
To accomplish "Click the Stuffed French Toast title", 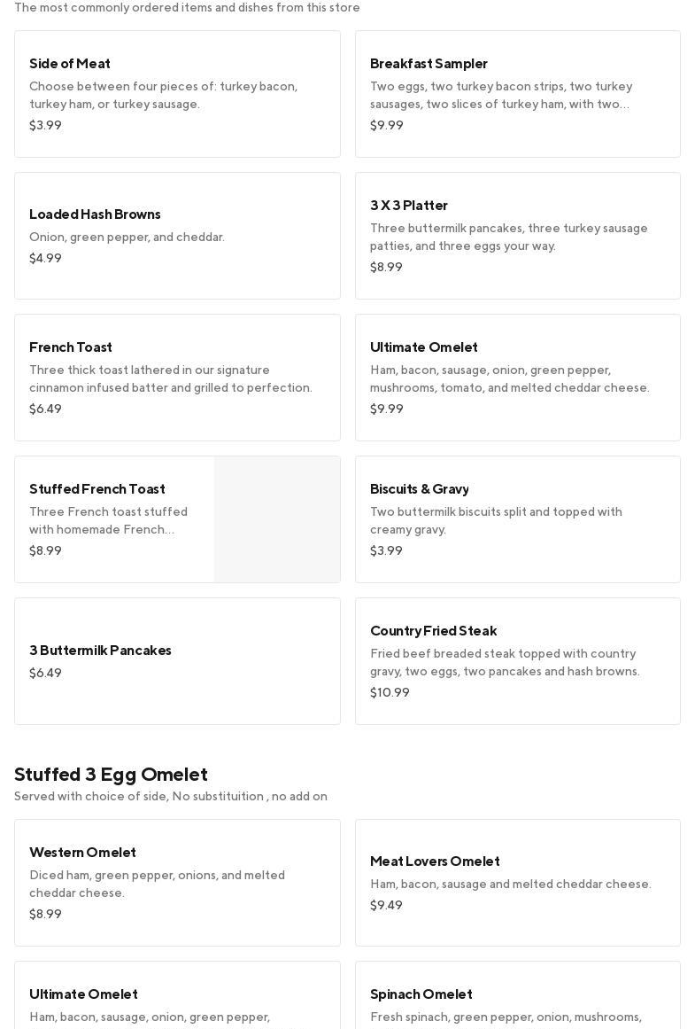I will tap(97, 489).
